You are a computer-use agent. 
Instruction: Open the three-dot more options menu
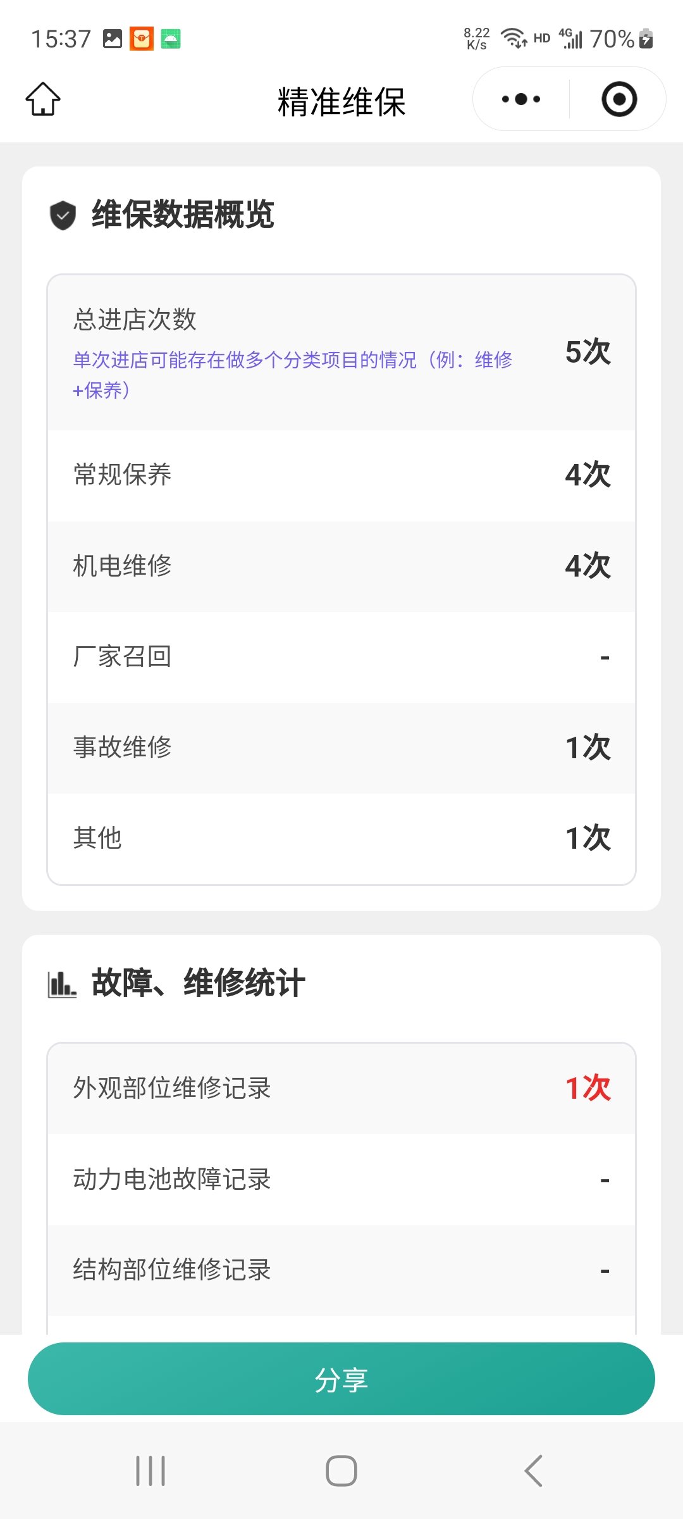[521, 99]
